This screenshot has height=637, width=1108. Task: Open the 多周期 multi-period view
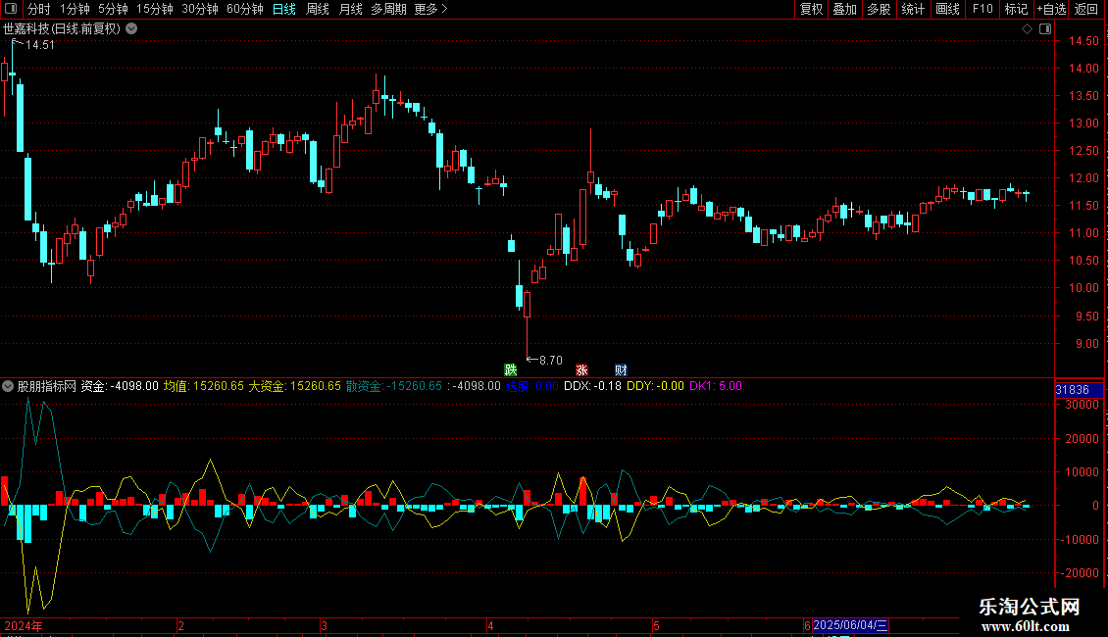(388, 9)
